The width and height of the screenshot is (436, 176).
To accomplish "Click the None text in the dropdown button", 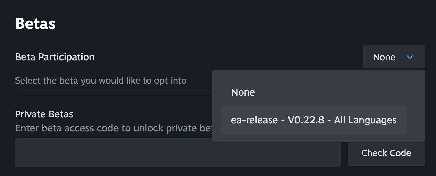I will pyautogui.click(x=384, y=57).
